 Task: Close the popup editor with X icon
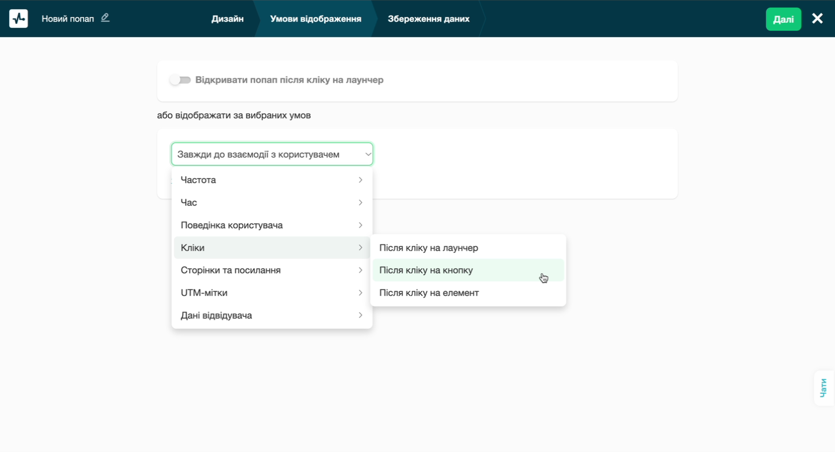click(817, 19)
